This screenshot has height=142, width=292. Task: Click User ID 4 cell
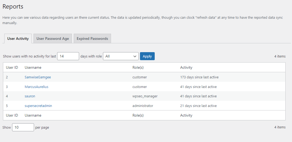[x=7, y=96]
